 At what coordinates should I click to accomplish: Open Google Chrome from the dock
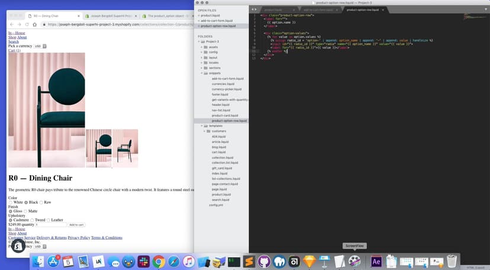(x=159, y=261)
